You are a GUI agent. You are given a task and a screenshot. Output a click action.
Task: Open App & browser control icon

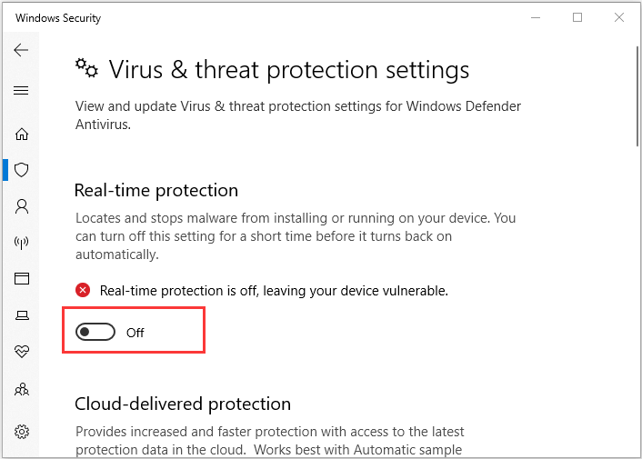point(22,279)
